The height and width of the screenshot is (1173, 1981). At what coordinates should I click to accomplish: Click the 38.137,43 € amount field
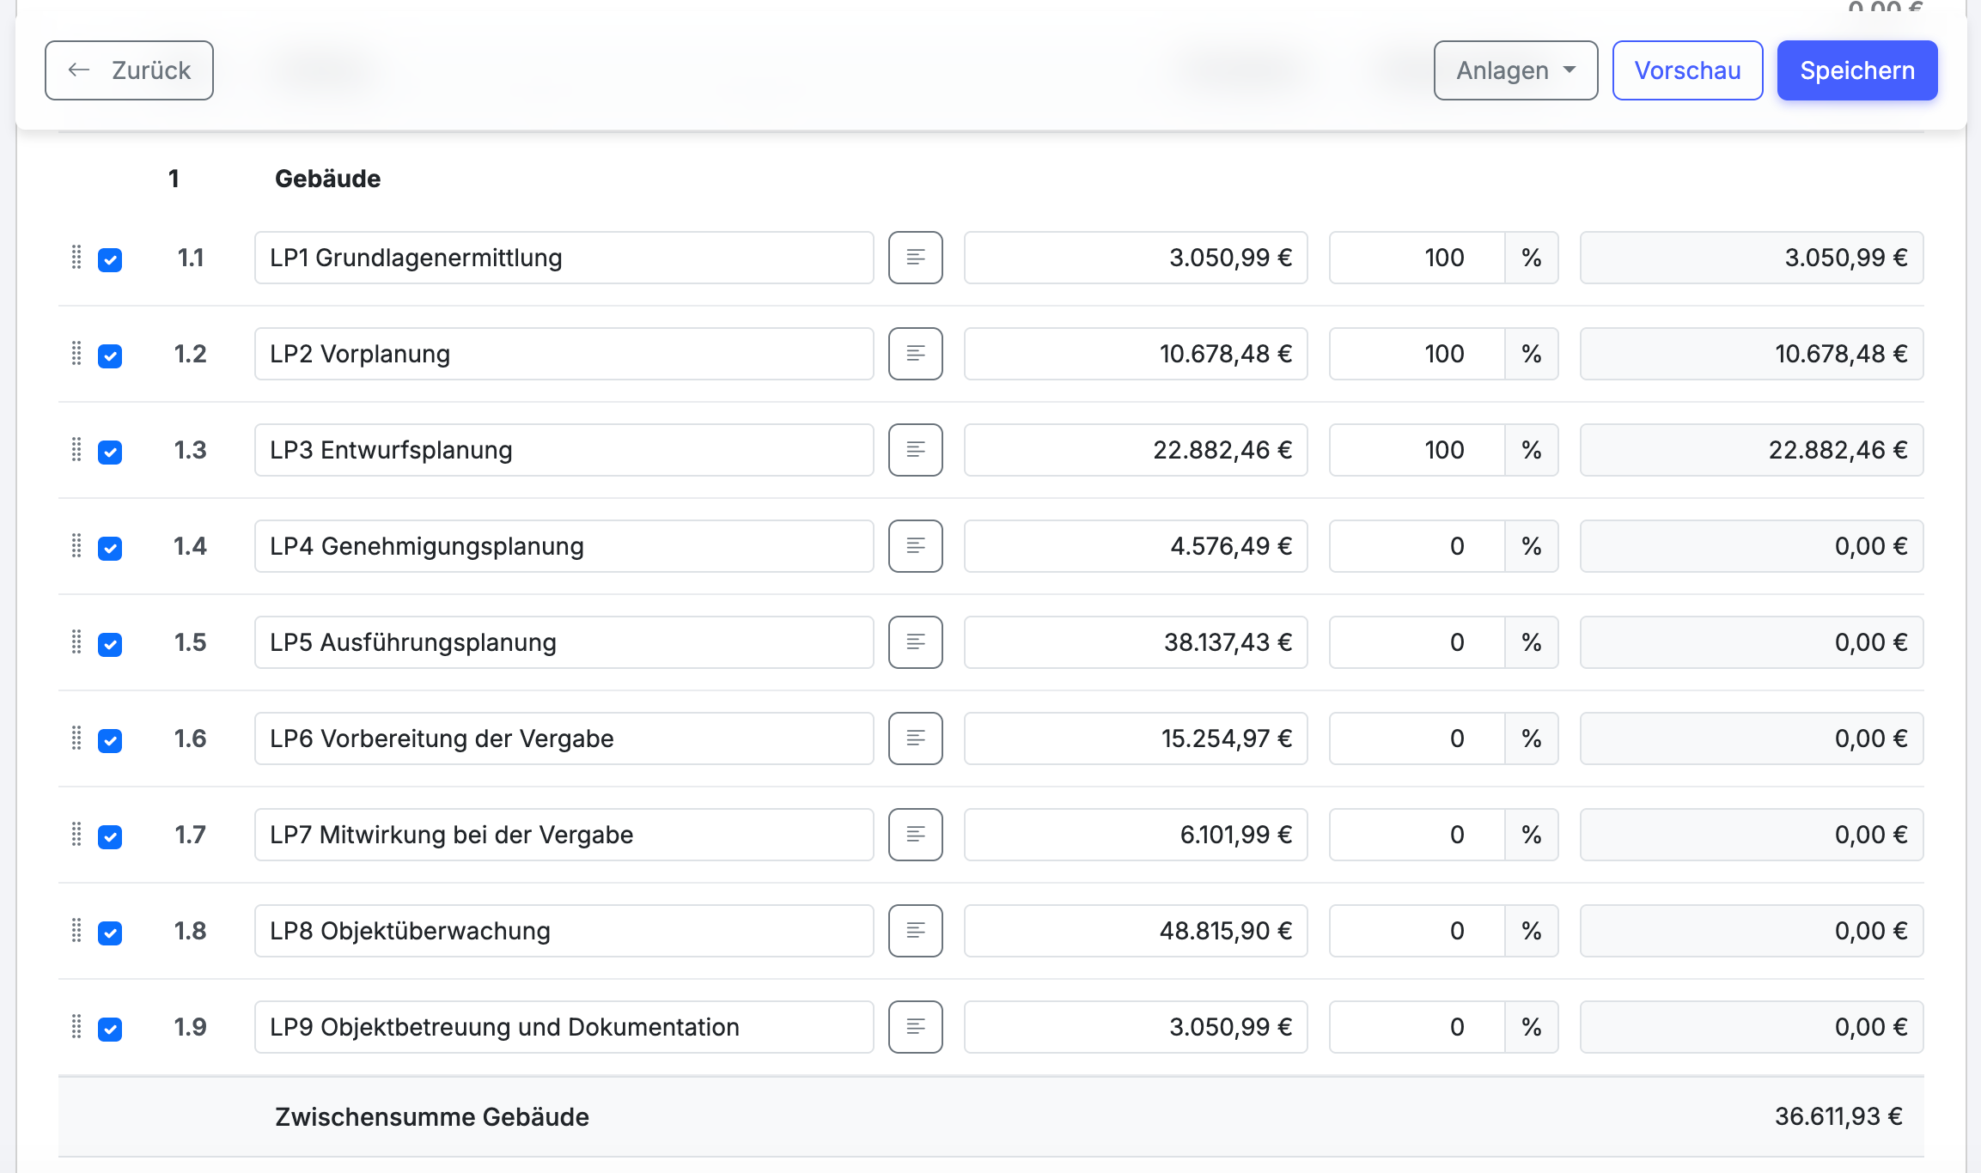pos(1135,642)
